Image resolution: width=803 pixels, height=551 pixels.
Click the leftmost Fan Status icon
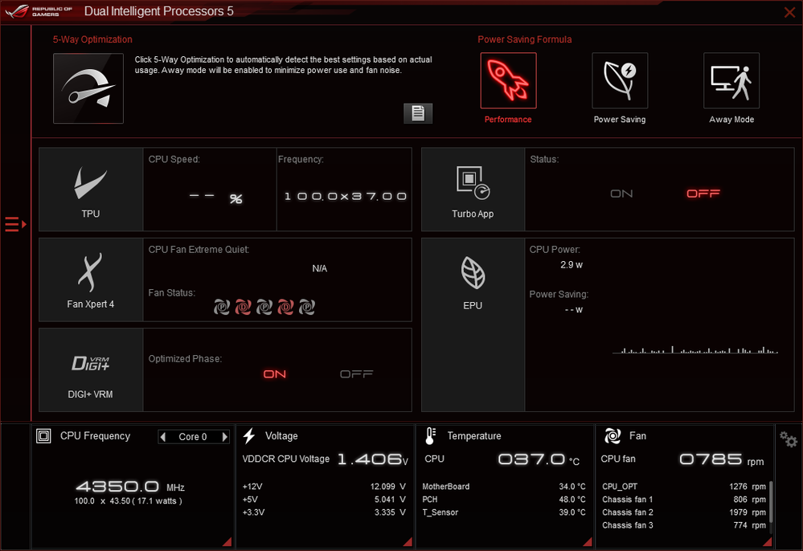(x=222, y=307)
